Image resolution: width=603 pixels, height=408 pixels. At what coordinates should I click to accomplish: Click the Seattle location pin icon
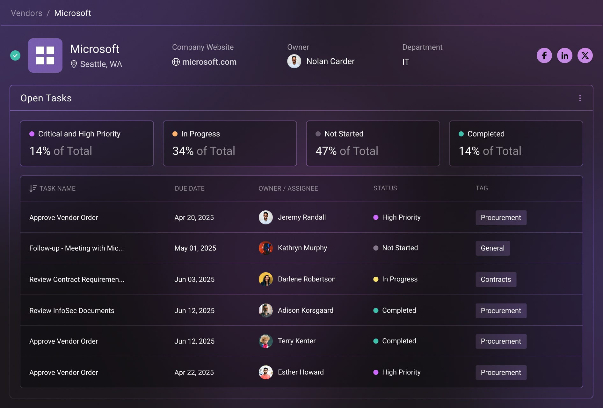[x=74, y=64]
